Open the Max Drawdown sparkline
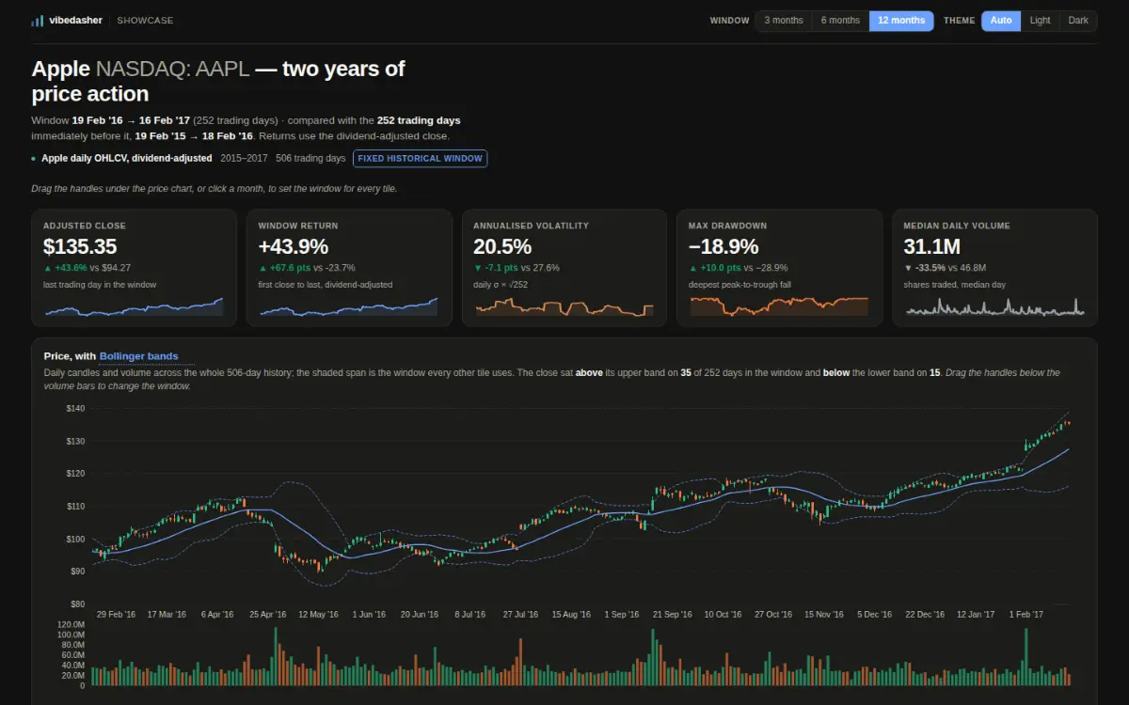Image resolution: width=1129 pixels, height=705 pixels. 778,306
